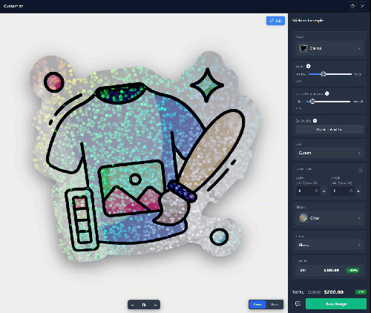Click the settings icon in the title bar

click(352, 6)
